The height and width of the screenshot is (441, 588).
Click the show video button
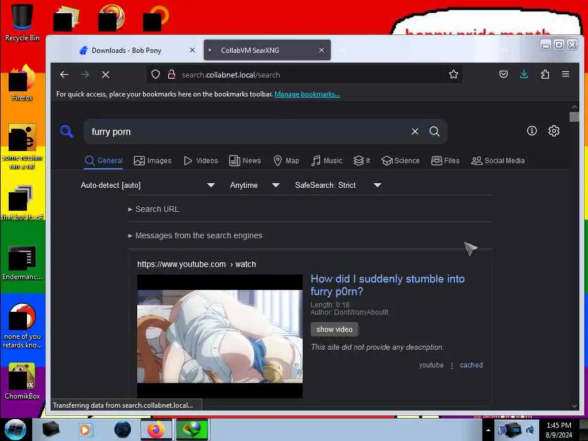pyautogui.click(x=334, y=329)
